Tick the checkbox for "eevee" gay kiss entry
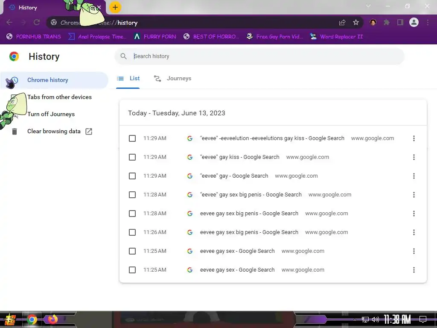437x328 pixels. (132, 157)
